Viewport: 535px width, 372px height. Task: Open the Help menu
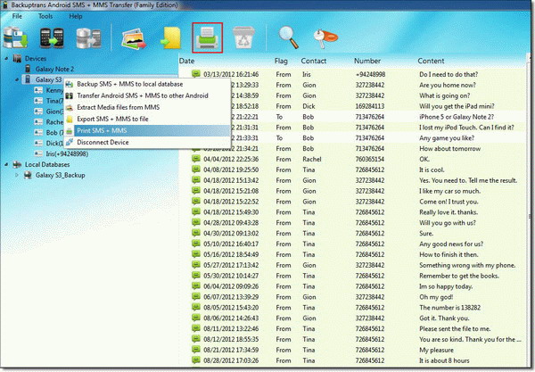click(76, 16)
